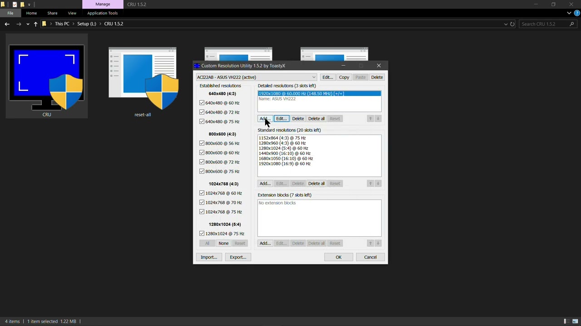The height and width of the screenshot is (326, 581).
Task: Switch to details view in status bar
Action: point(567,321)
